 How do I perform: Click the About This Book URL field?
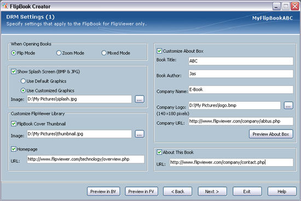coord(231,162)
